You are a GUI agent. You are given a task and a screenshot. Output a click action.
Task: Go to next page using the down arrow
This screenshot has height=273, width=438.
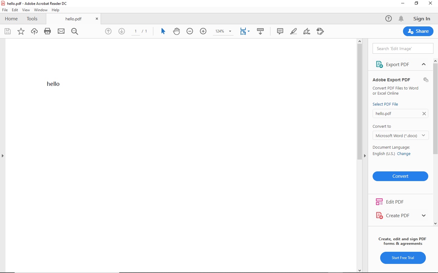point(122,31)
